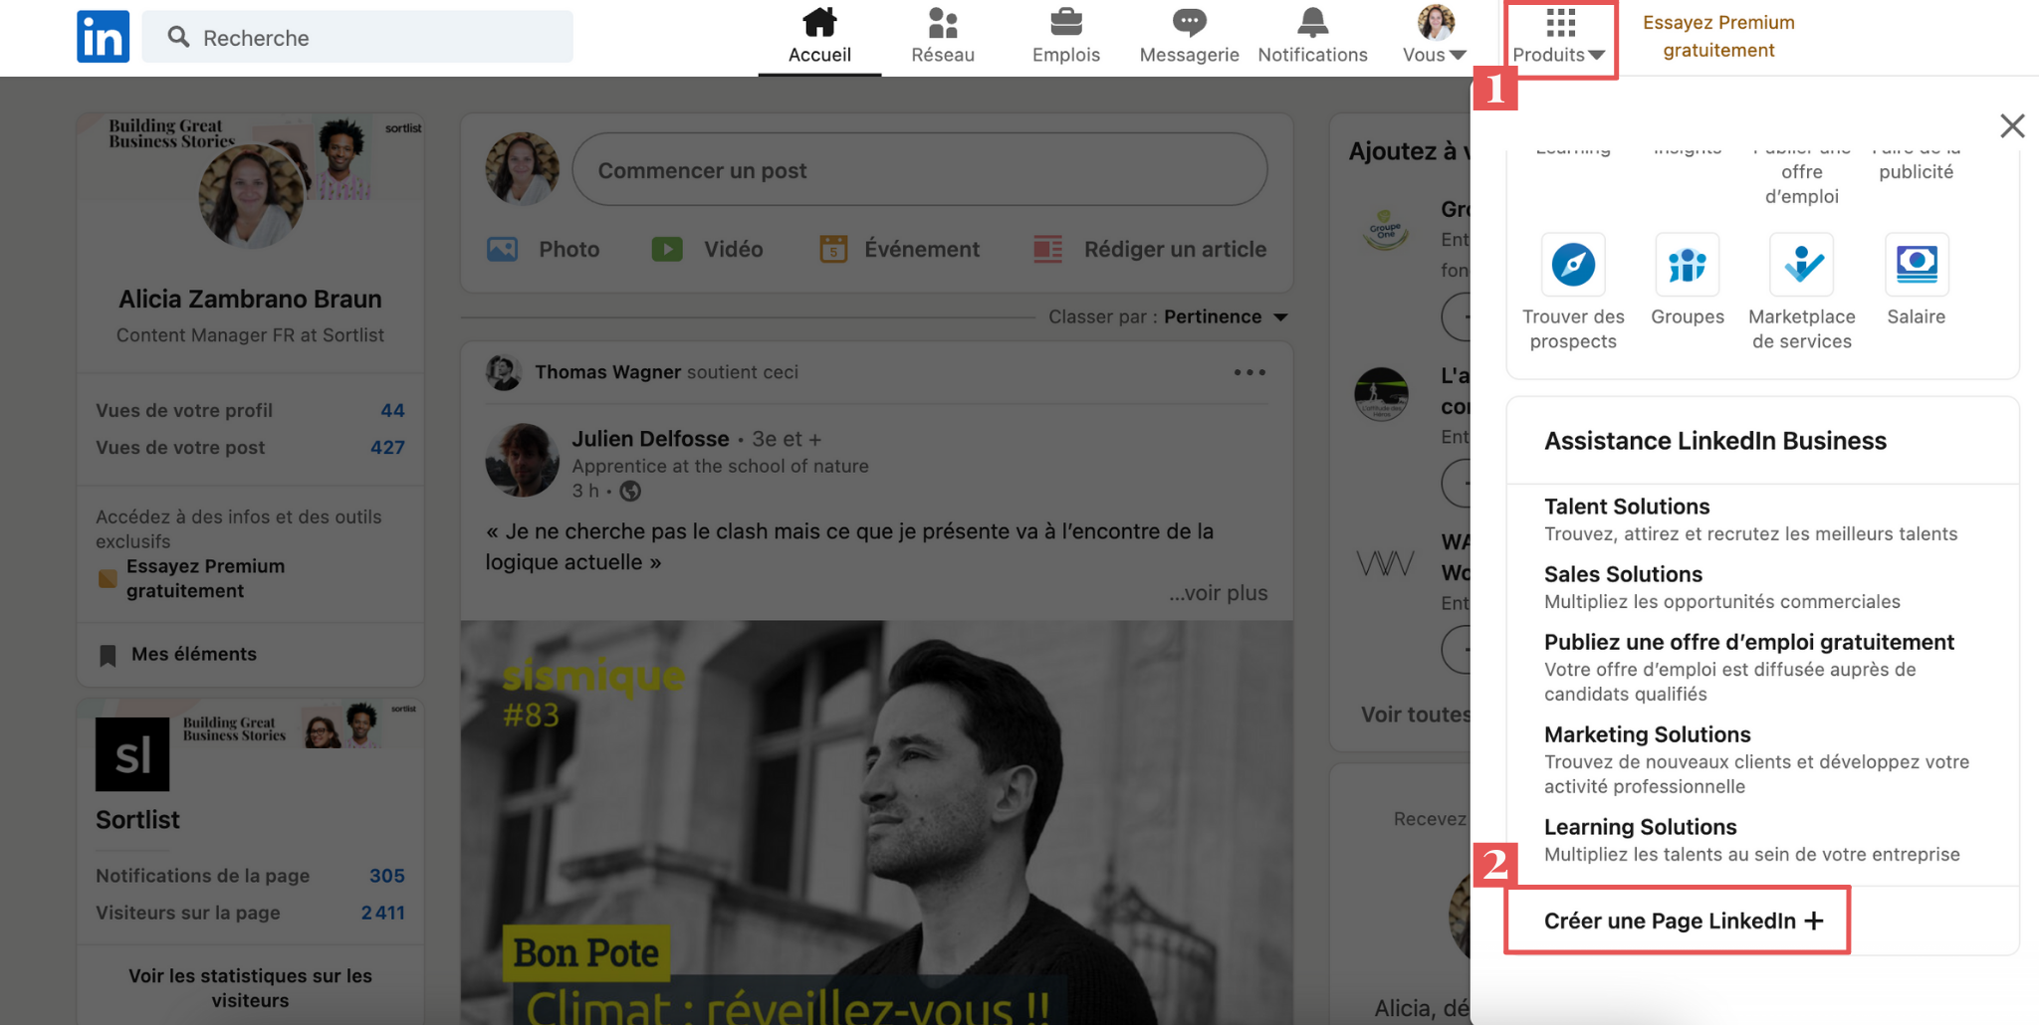
Task: Open the Produits grid menu
Action: pyautogui.click(x=1559, y=37)
